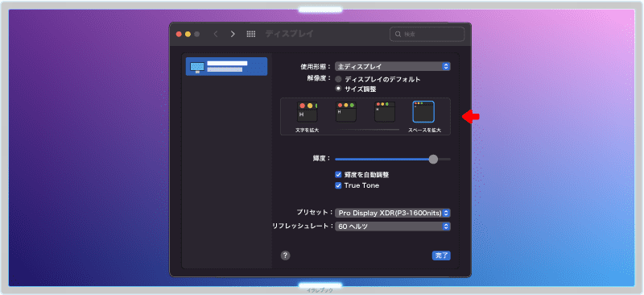Screen dimensions: 644x295
Task: Close the ディスプレイ window with red button
Action: pos(179,34)
